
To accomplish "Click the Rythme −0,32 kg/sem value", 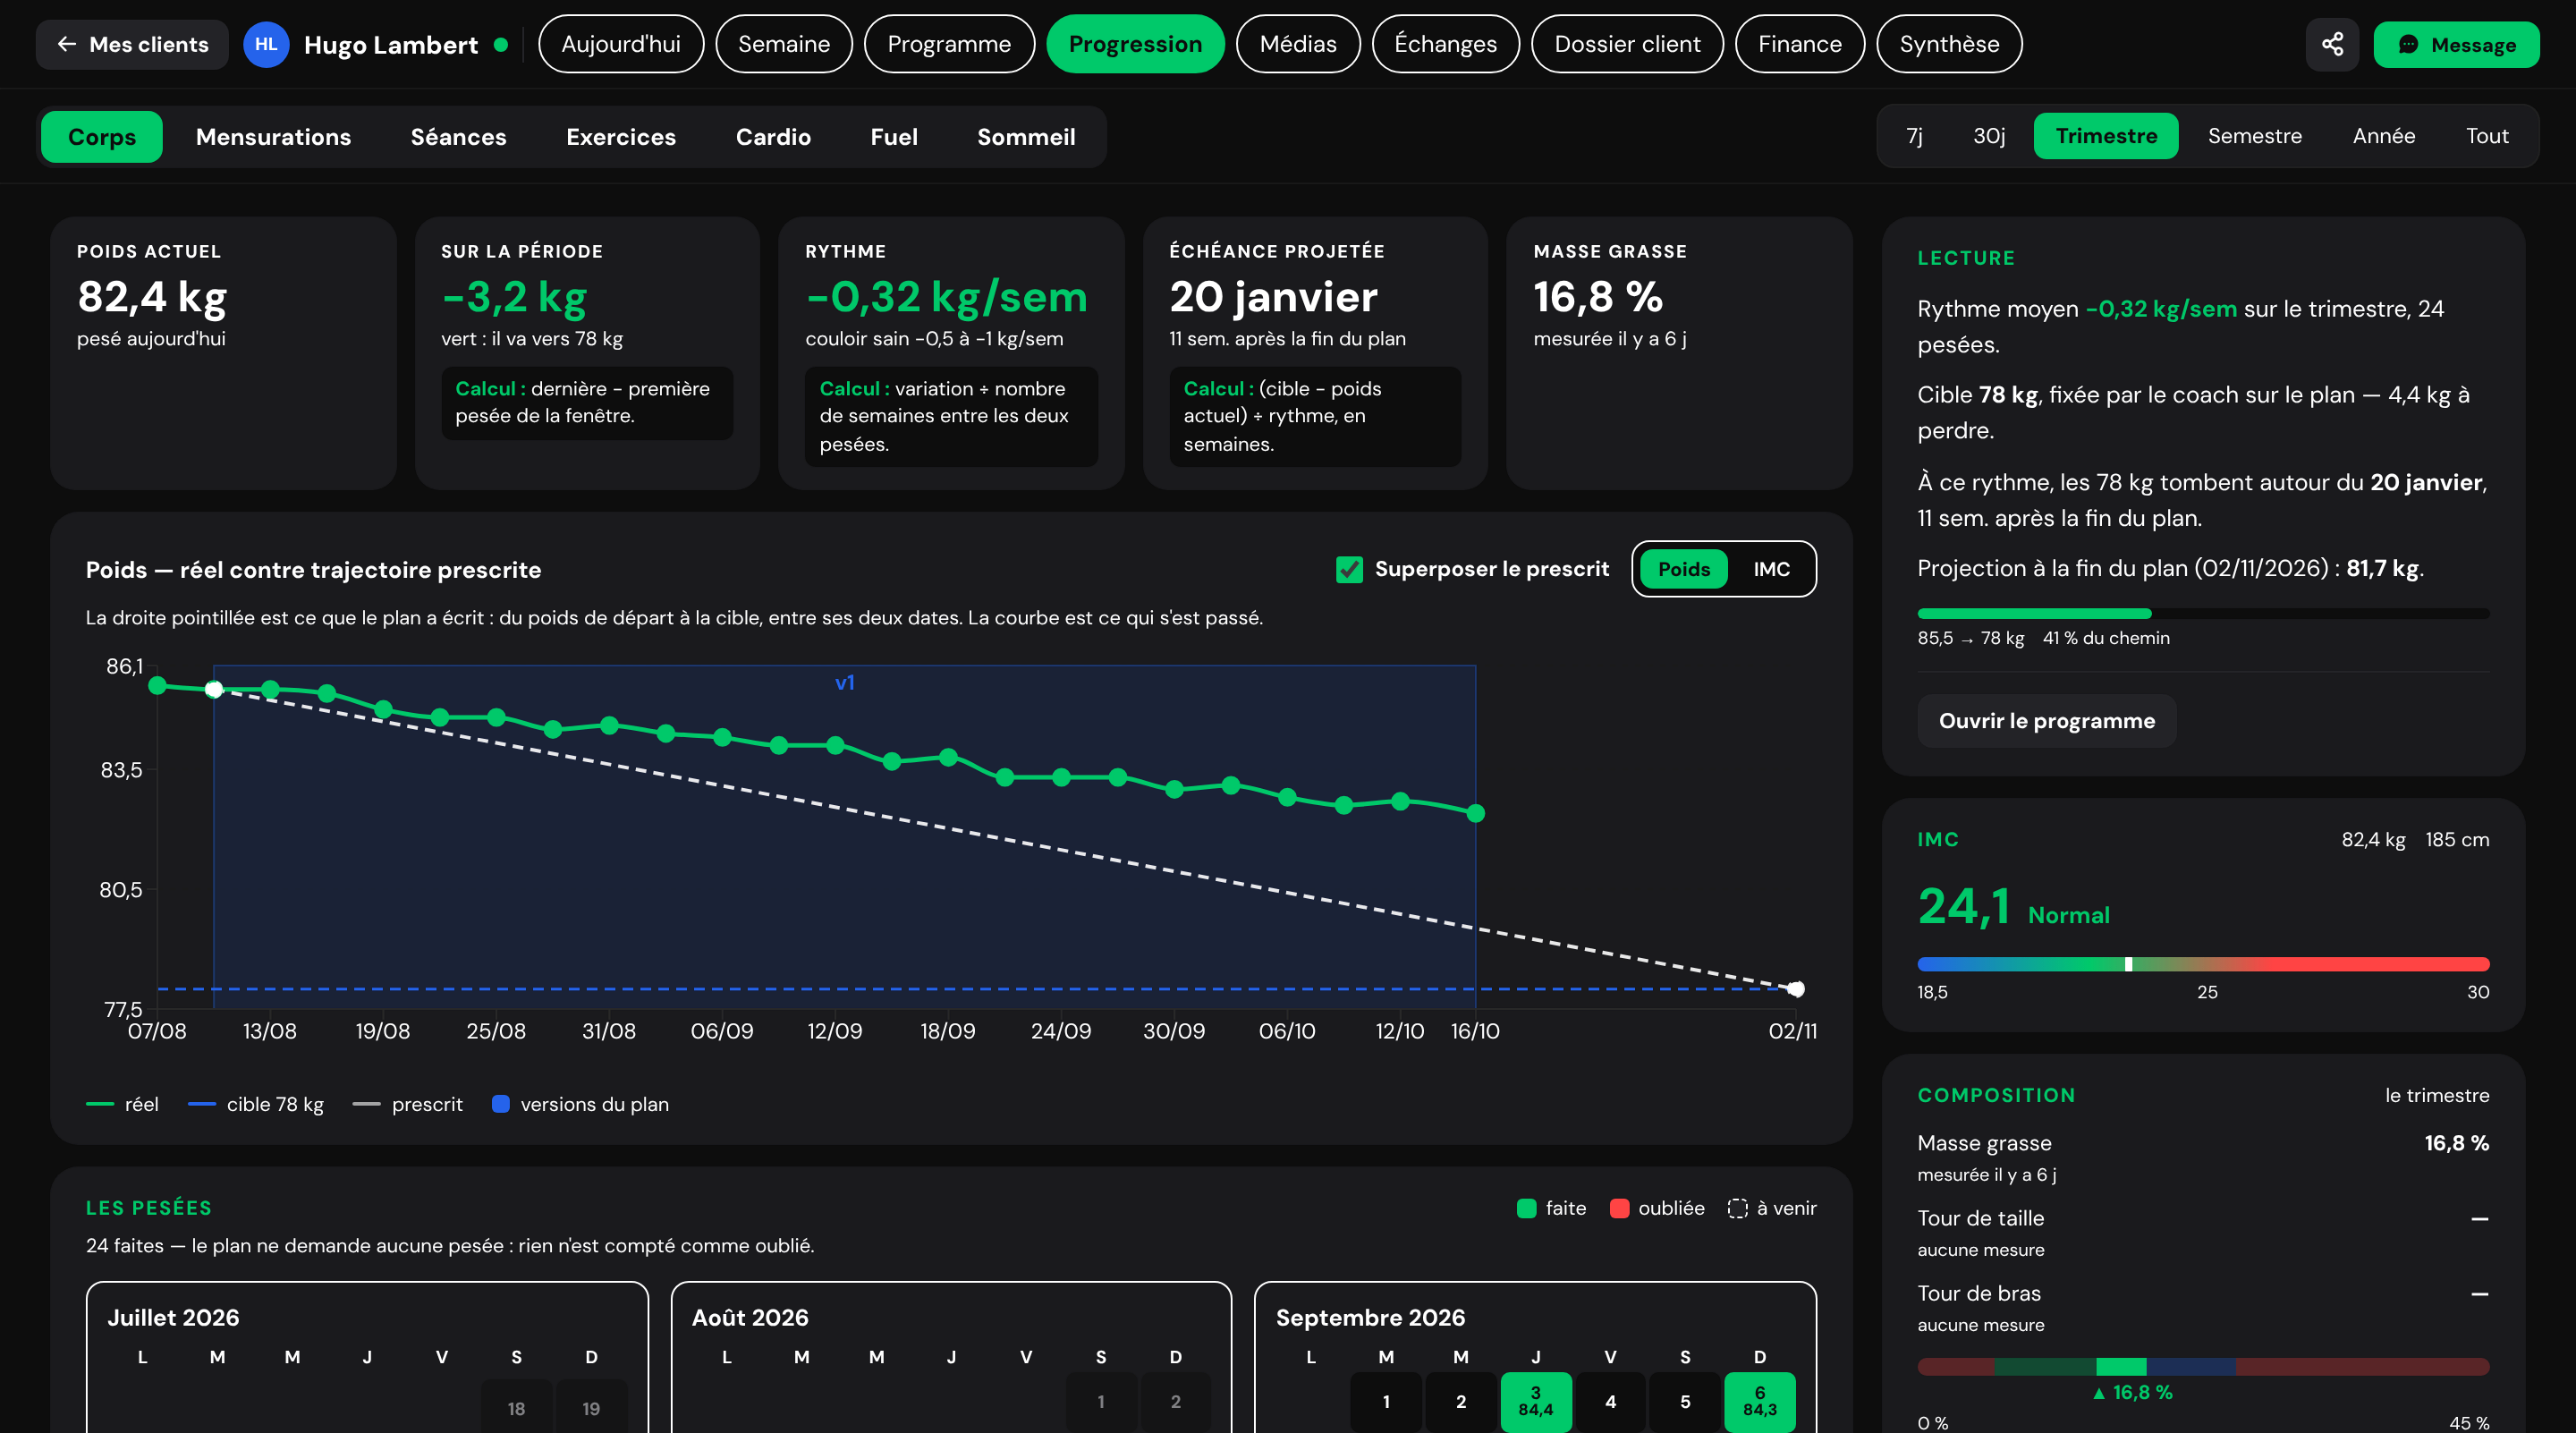I will 946,297.
